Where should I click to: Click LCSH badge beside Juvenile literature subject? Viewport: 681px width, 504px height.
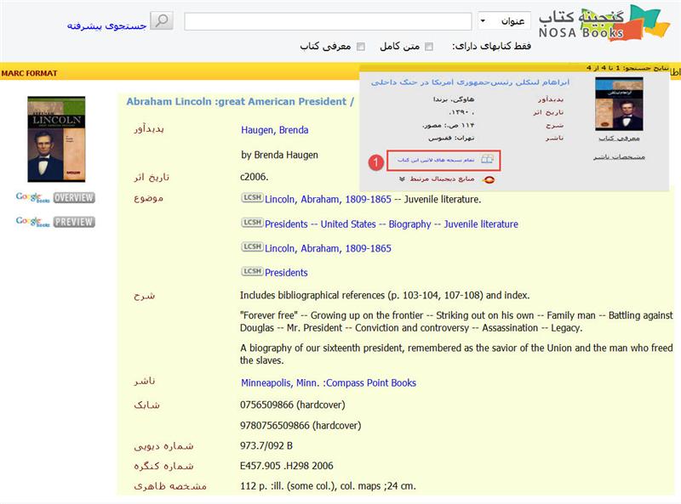point(251,199)
